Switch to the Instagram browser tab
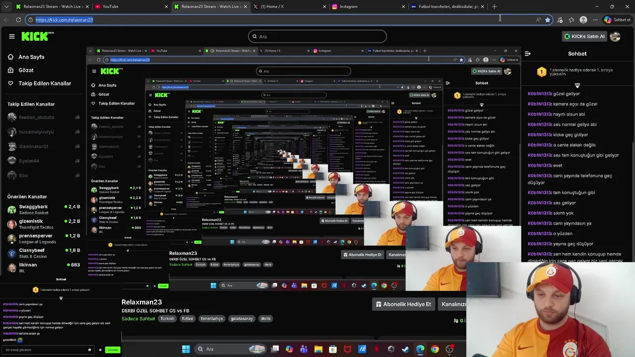 [368, 6]
